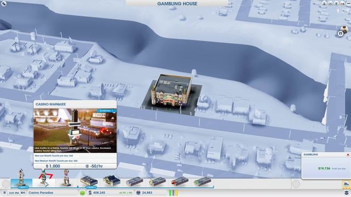The height and width of the screenshot is (197, 351).
Task: Click the $19,736 profit per day value
Action: tap(324, 169)
